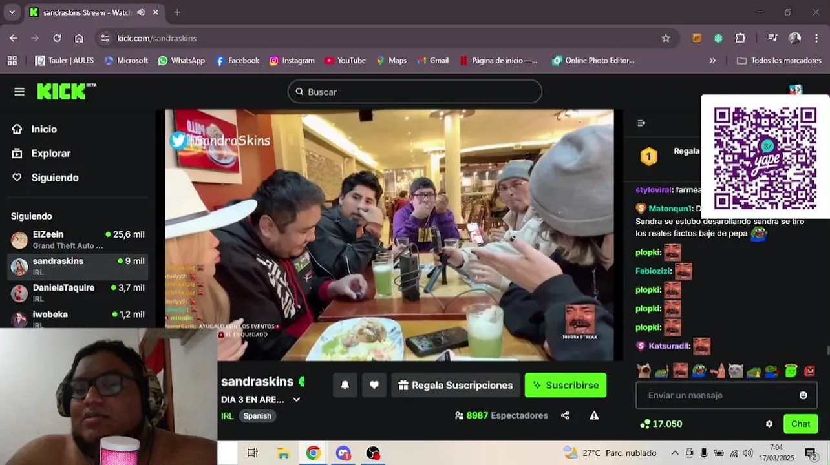Open Siguiendo in sidebar menu

pos(45,178)
